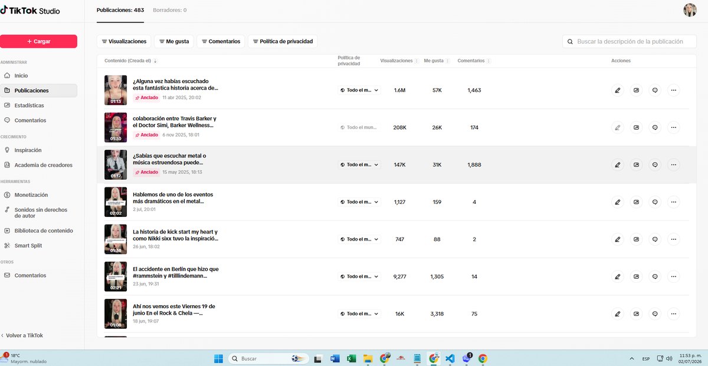The width and height of the screenshot is (708, 366).
Task: View comments of Travis Barker collaboration post
Action: click(655, 127)
